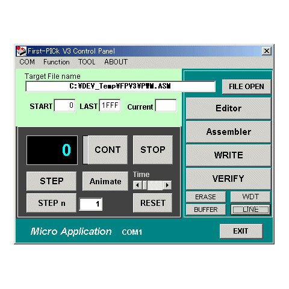Stop execution with the STOP button

click(x=153, y=150)
